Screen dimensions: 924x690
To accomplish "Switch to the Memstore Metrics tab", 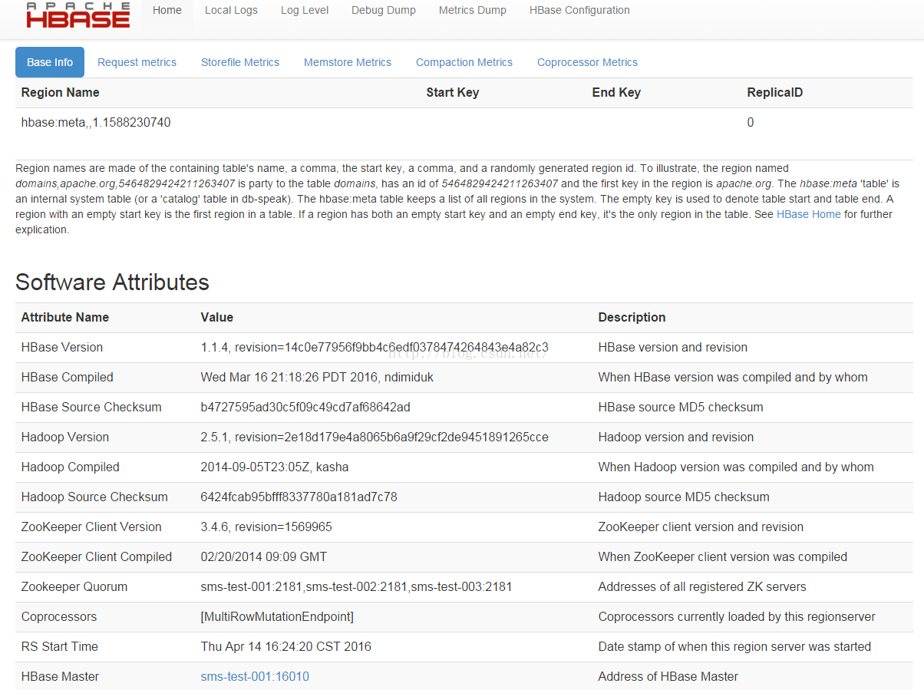I will [348, 62].
